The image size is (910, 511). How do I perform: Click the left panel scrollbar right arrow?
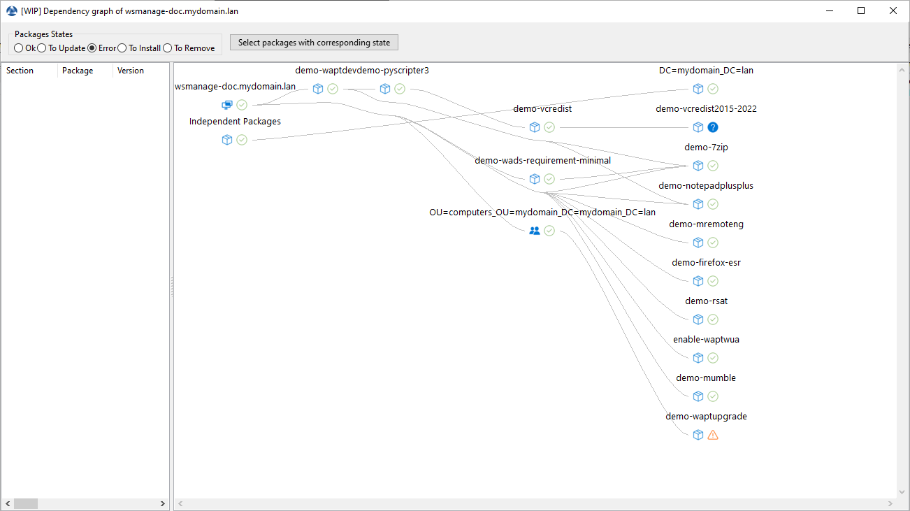163,503
